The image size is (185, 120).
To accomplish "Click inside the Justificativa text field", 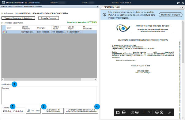I will pyautogui.click(x=49, y=96).
